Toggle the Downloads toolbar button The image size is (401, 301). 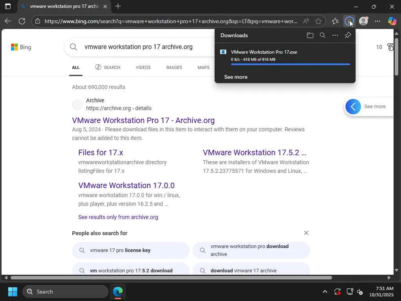click(349, 21)
